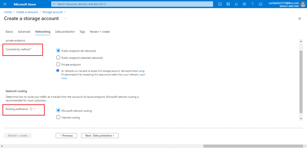
Task: Switch to the Basics tab
Action: click(x=9, y=32)
